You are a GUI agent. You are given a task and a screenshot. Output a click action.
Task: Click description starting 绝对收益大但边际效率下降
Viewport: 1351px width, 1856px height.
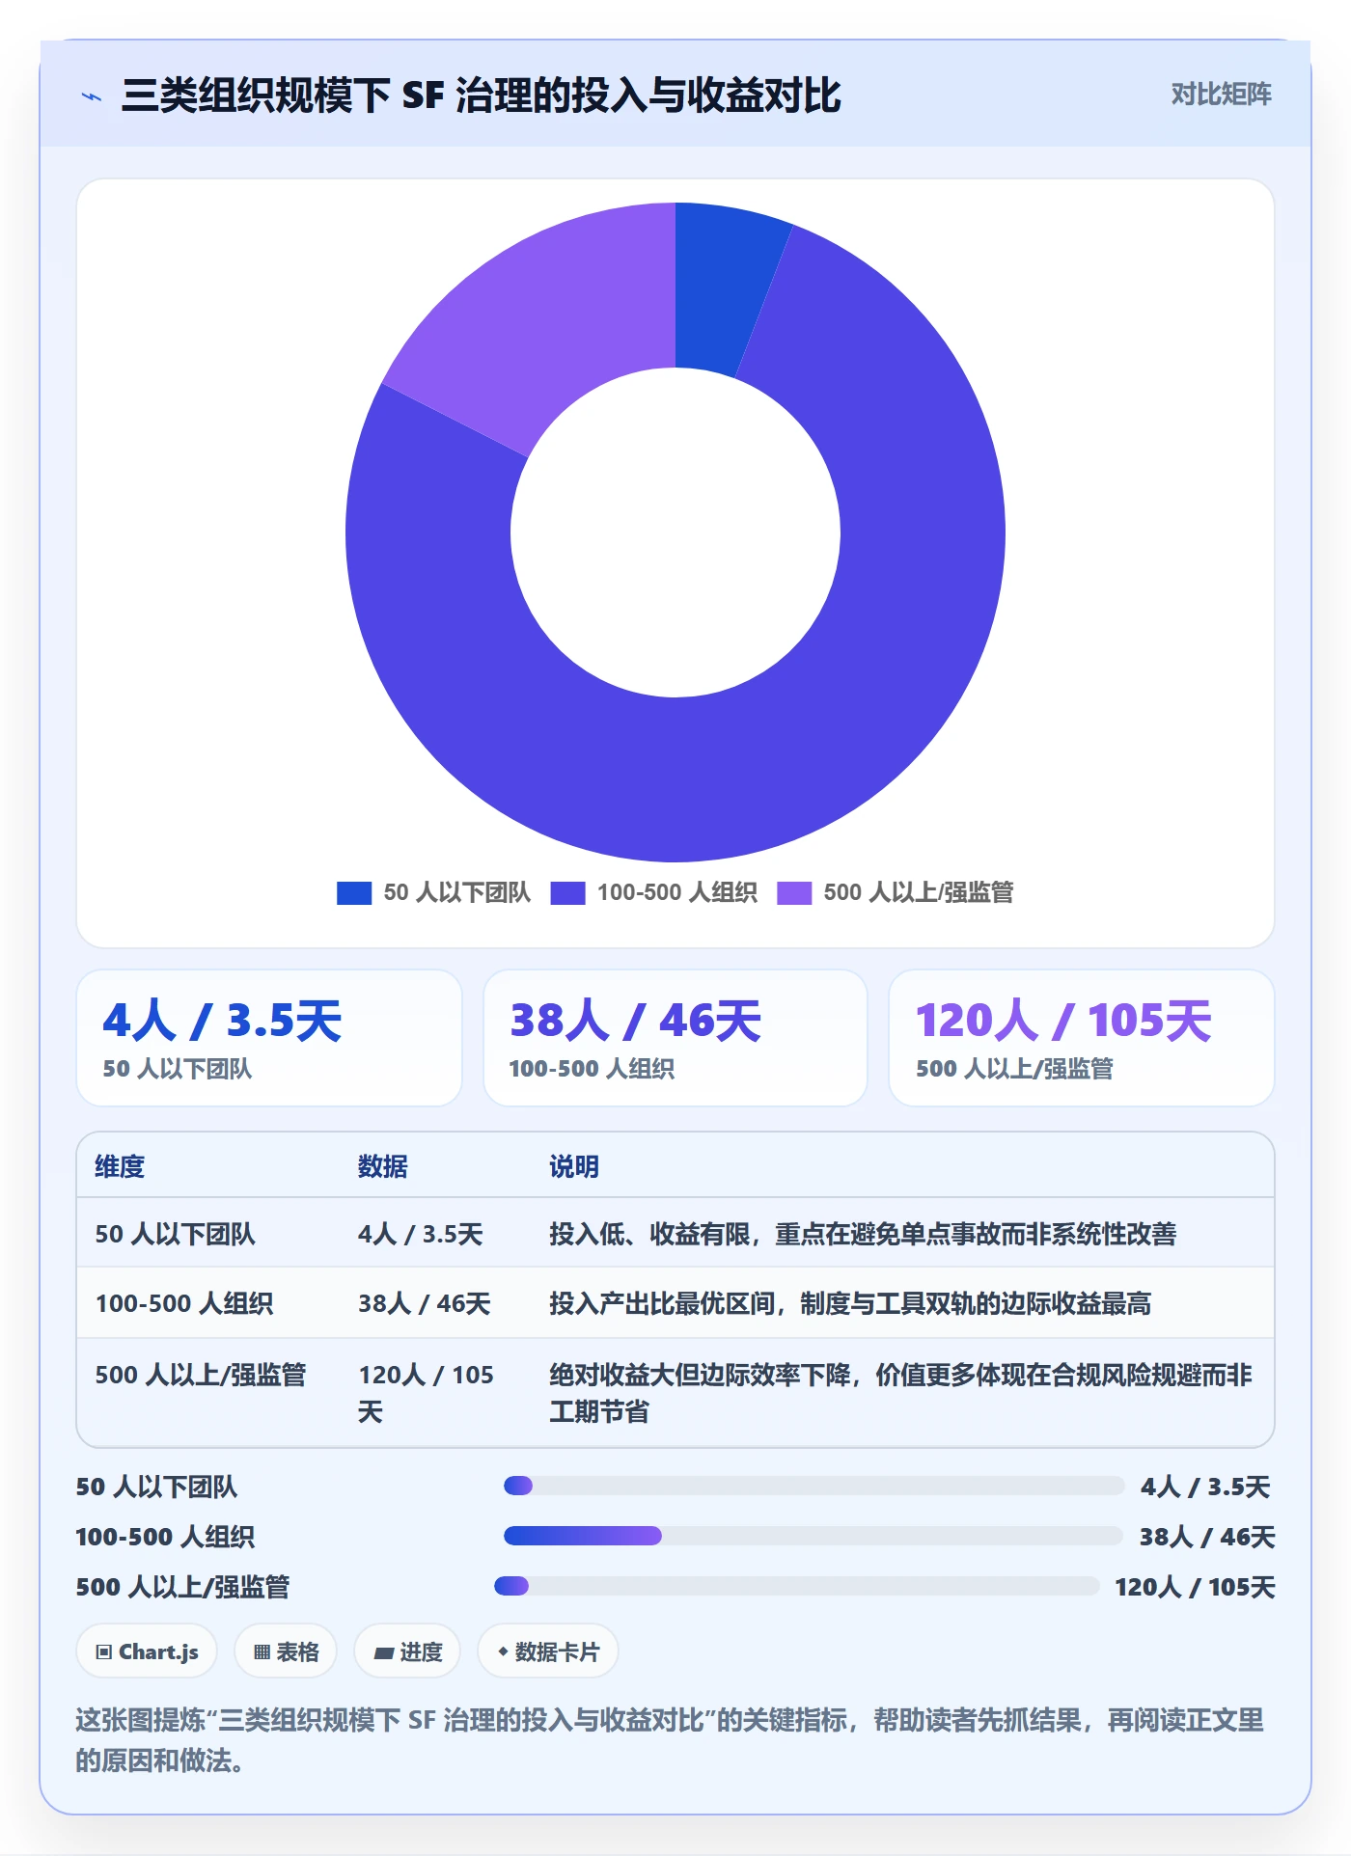tap(900, 1393)
